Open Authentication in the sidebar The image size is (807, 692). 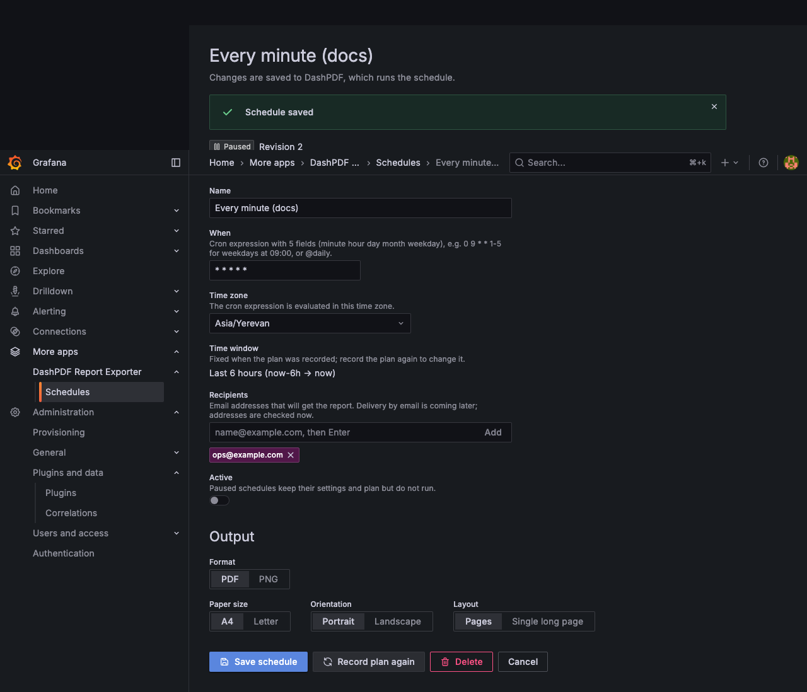tap(64, 553)
